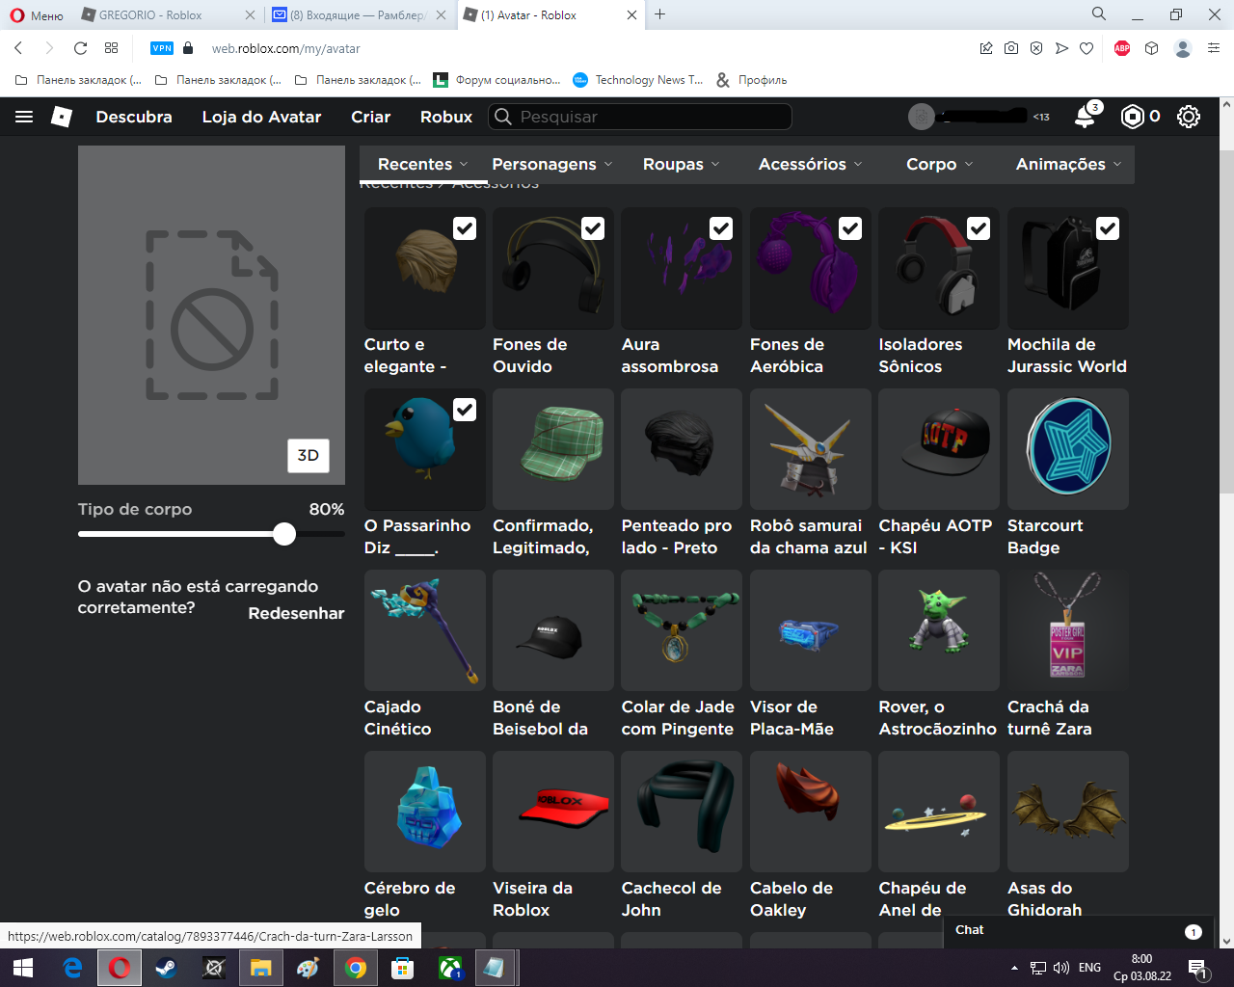Expand the Animações dropdown tab
Screen dimensions: 1234x987
tap(1069, 164)
